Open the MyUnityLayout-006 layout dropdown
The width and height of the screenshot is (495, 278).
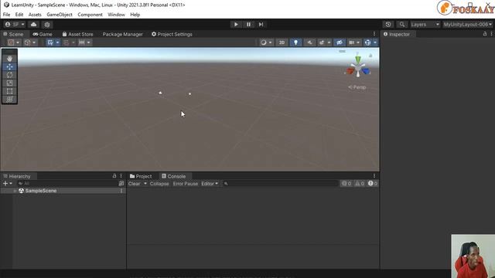click(467, 25)
